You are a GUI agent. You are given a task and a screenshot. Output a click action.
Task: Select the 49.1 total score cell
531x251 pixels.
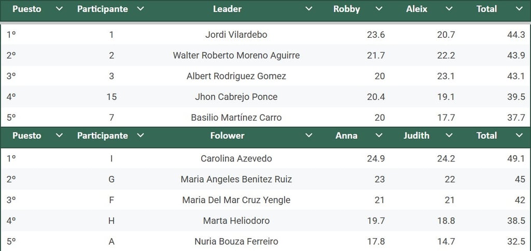coord(516,158)
